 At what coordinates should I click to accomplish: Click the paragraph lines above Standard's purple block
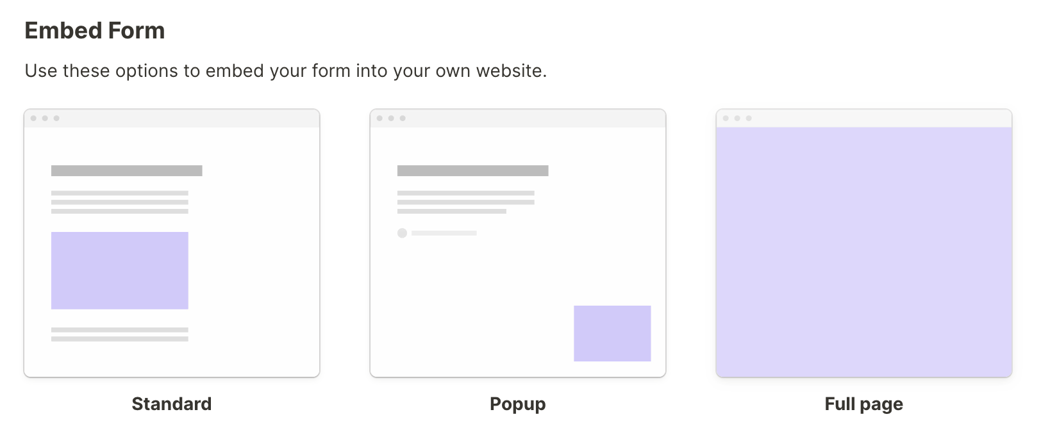tap(120, 202)
